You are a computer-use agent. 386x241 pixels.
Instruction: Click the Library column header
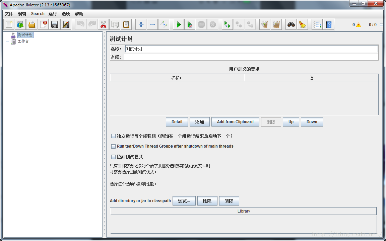click(244, 211)
